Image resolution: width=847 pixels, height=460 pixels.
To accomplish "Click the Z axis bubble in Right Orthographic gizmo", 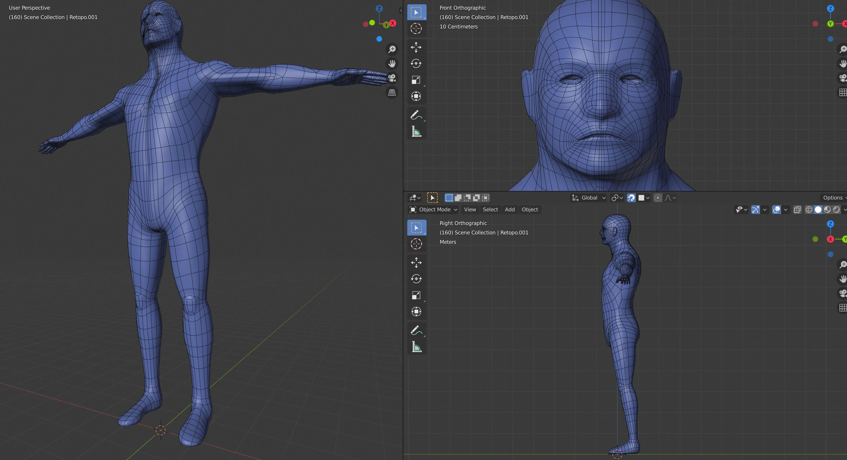I will click(x=831, y=224).
